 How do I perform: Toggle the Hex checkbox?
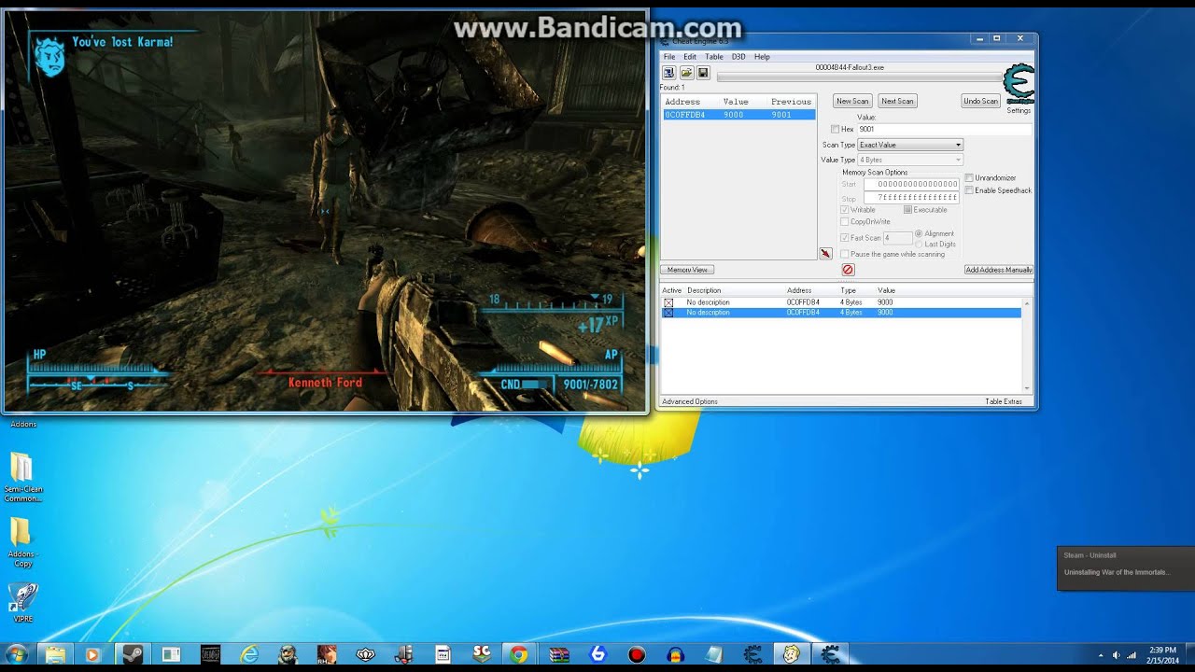tap(835, 129)
